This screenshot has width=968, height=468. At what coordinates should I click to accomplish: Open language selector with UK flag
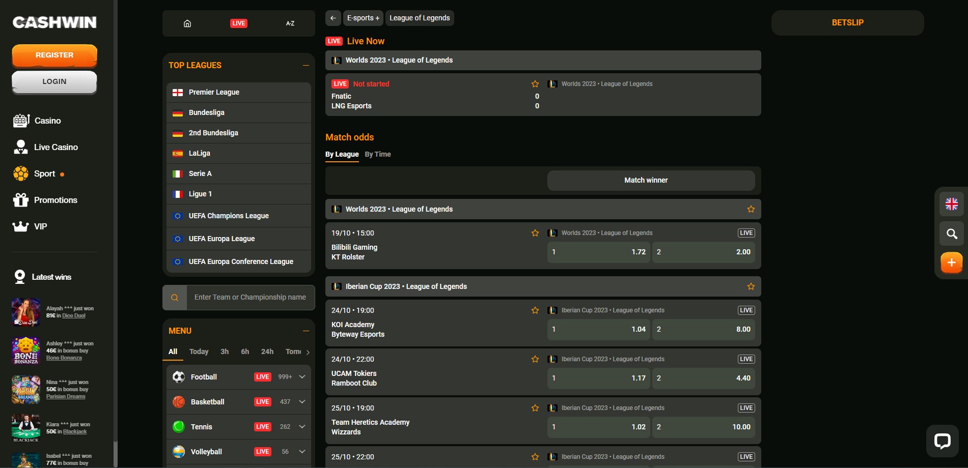[x=952, y=204]
